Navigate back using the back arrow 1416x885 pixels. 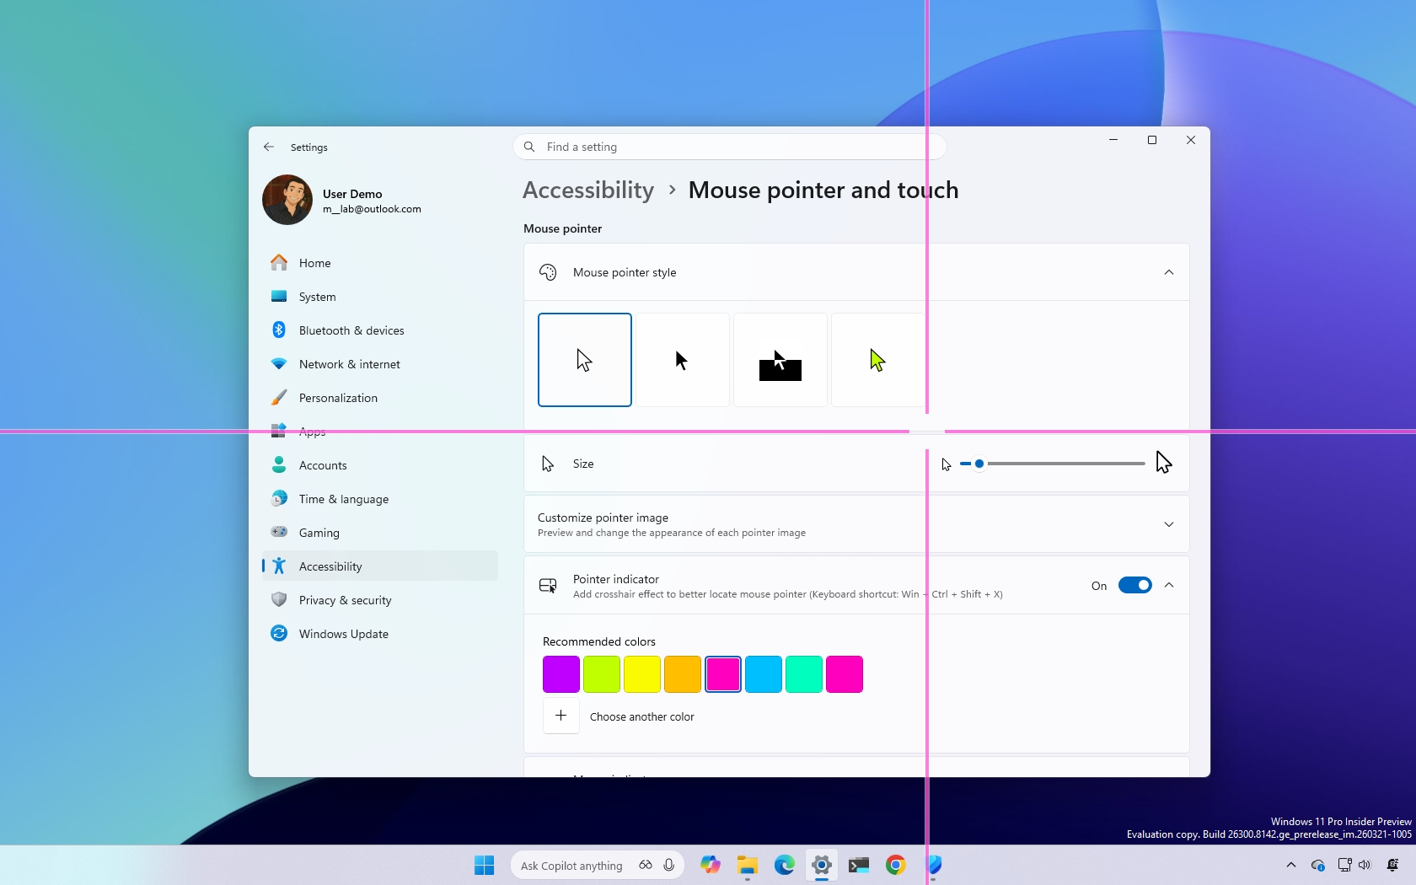pos(268,147)
